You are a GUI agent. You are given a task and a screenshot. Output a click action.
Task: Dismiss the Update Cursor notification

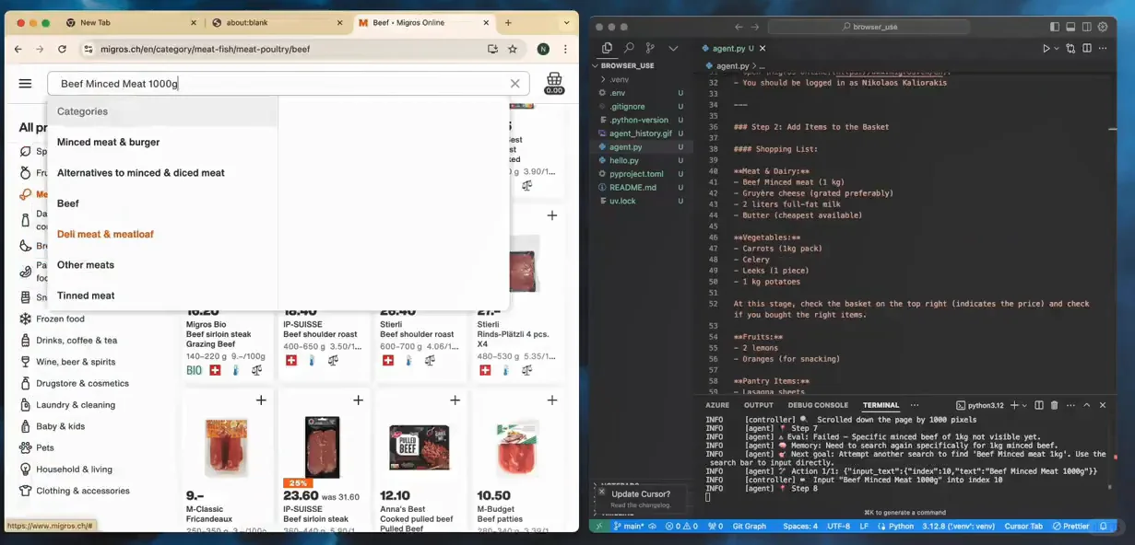click(601, 493)
